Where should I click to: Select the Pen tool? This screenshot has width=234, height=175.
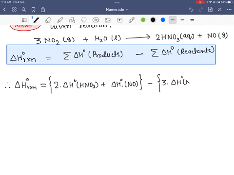coord(36,20)
